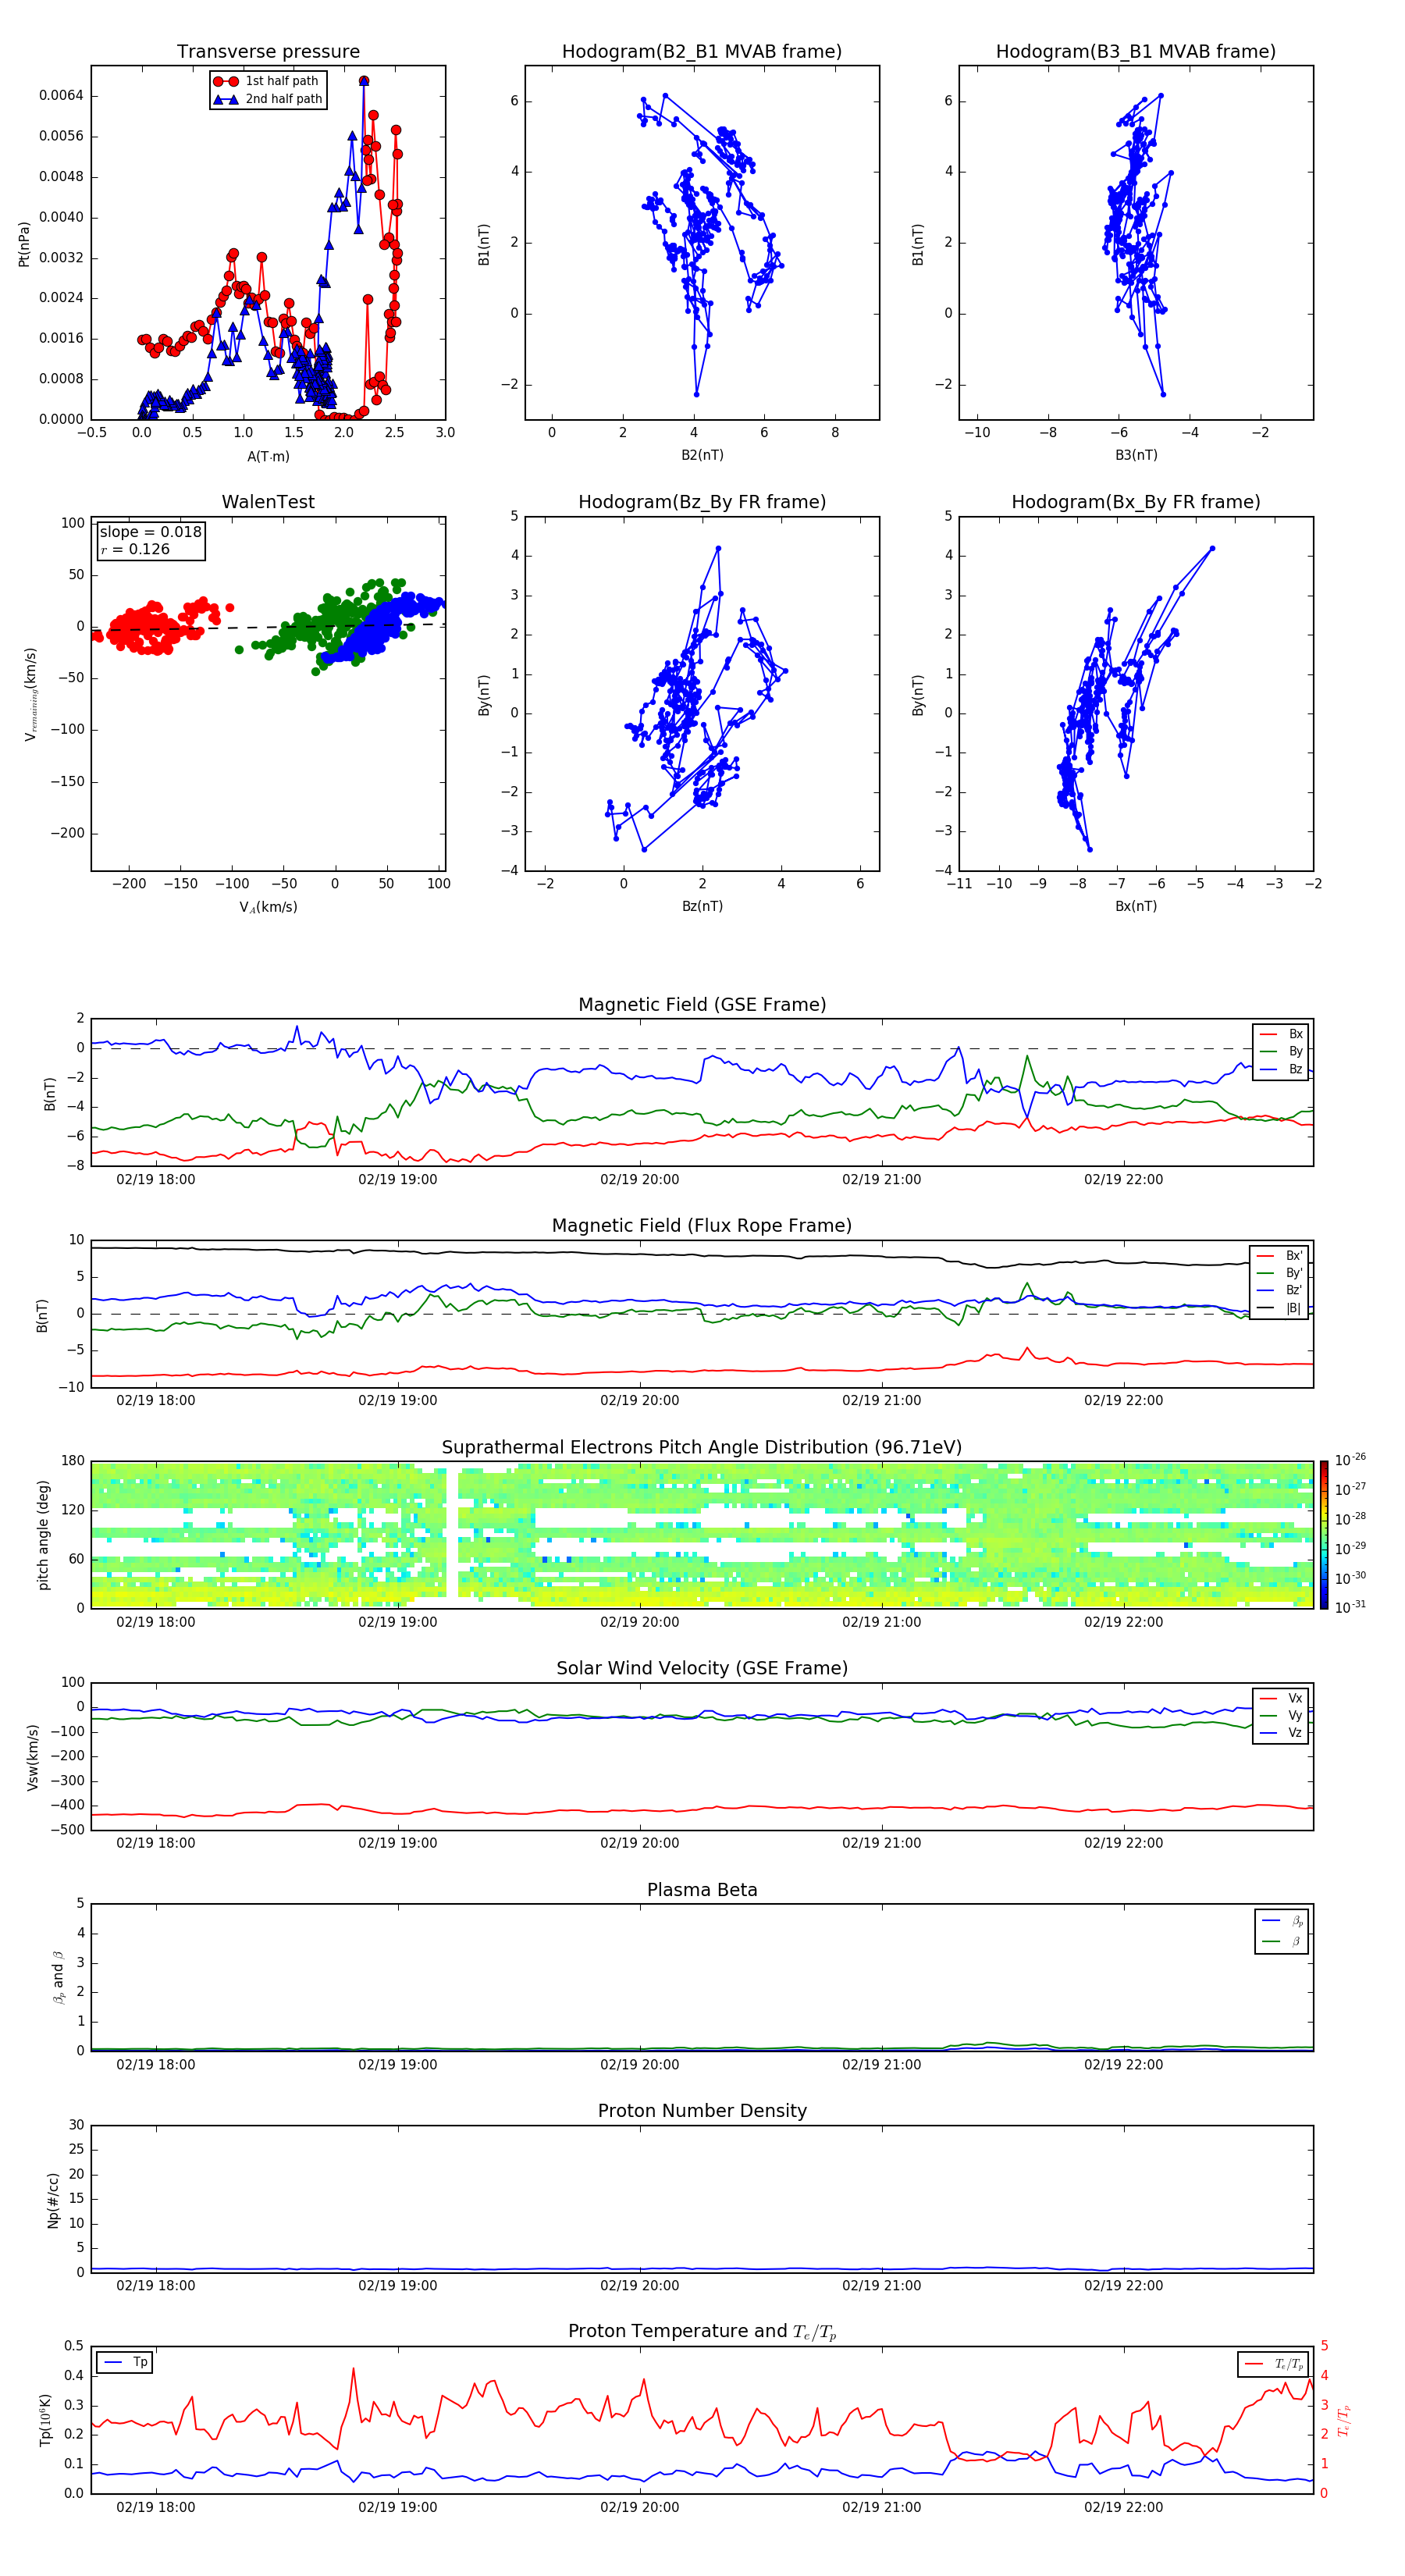Select the '1st half path' legend entry

(267, 81)
